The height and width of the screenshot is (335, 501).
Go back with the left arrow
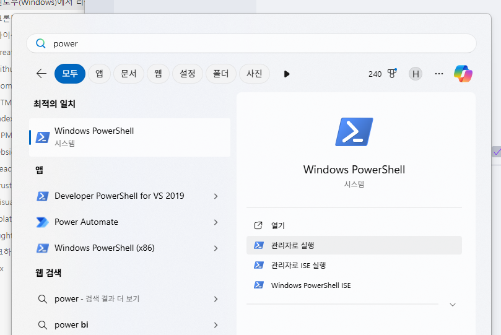click(x=41, y=74)
